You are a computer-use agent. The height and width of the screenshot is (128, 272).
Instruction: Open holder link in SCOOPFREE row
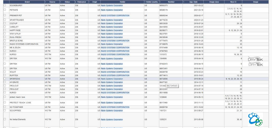point(112,111)
